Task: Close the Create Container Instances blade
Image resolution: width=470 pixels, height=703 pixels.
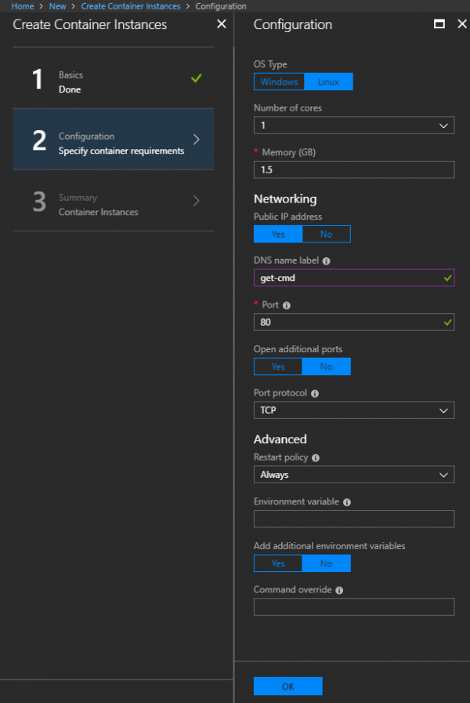Action: click(x=222, y=24)
